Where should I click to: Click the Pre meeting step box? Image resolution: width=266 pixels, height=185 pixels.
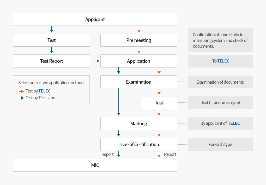pyautogui.click(x=139, y=40)
